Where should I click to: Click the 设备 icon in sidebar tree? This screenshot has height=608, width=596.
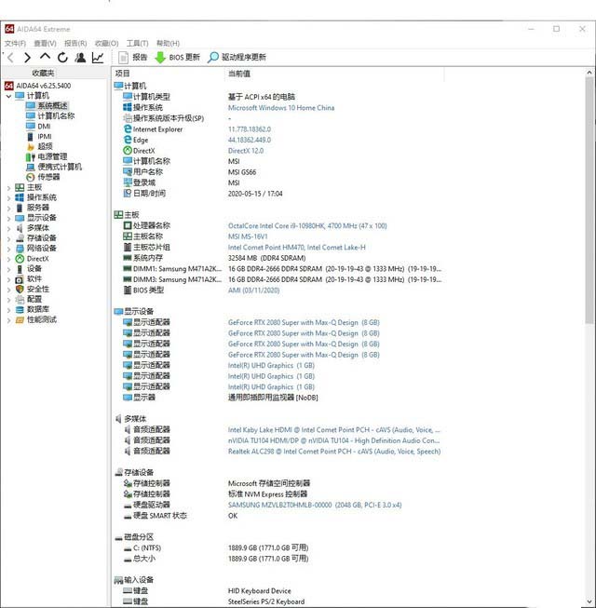20,269
